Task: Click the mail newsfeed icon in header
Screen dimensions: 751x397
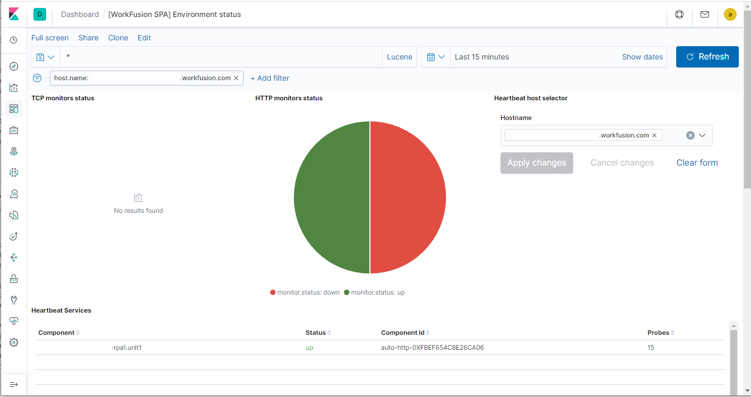Action: (x=705, y=14)
